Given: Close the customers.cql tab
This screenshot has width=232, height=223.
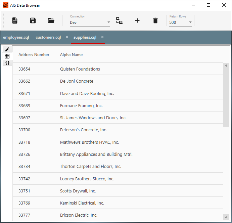Looking at the screenshot, I should (x=67, y=37).
